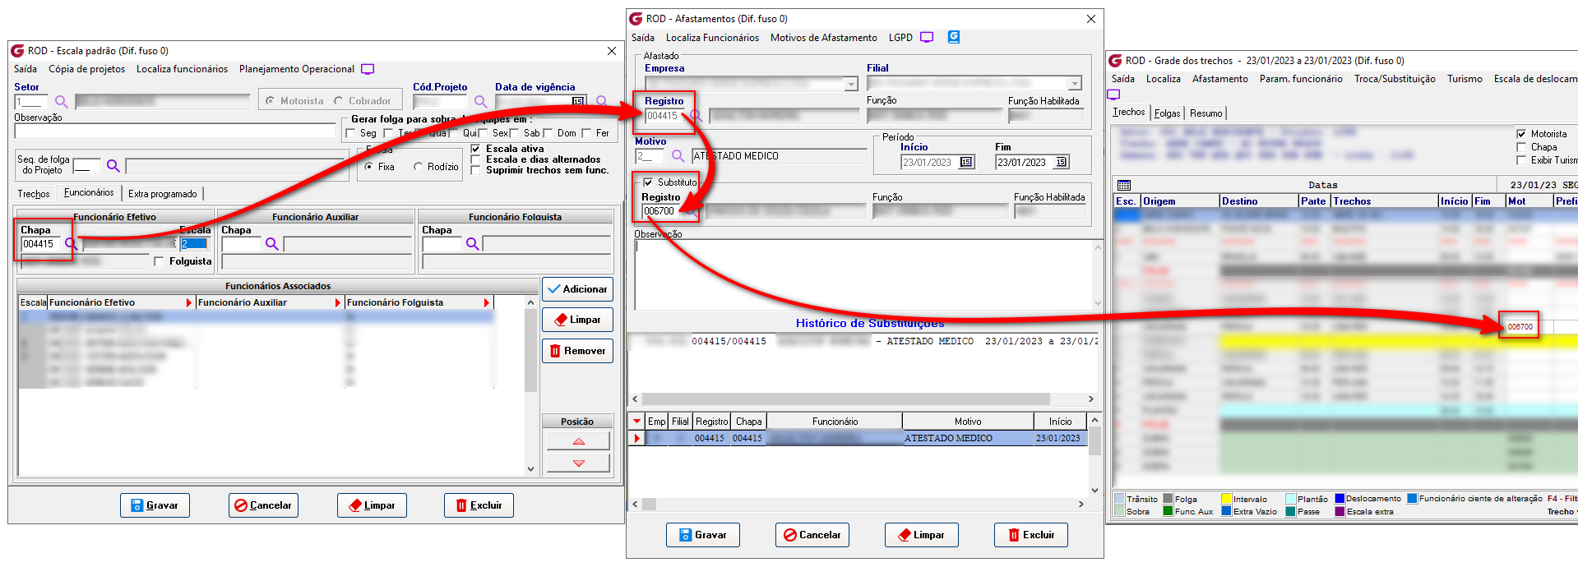Click the Observação field in Escala padrão
Image resolution: width=1578 pixels, height=567 pixels.
175,131
